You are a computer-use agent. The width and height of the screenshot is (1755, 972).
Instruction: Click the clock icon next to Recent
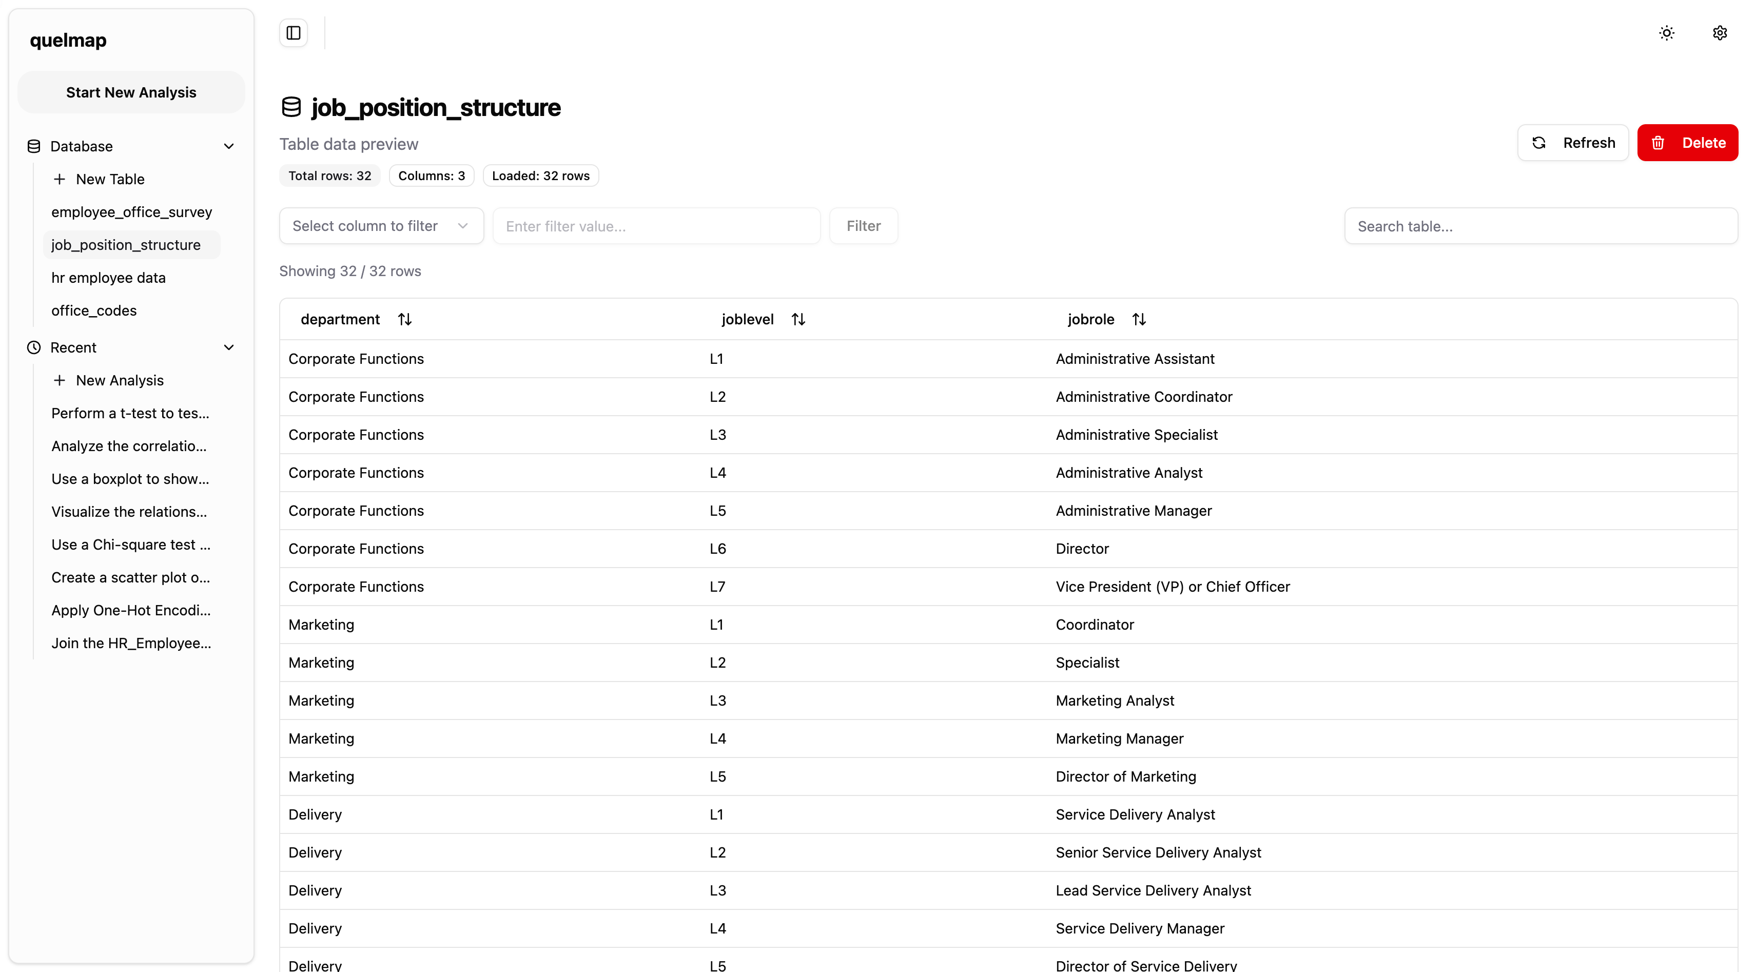33,347
